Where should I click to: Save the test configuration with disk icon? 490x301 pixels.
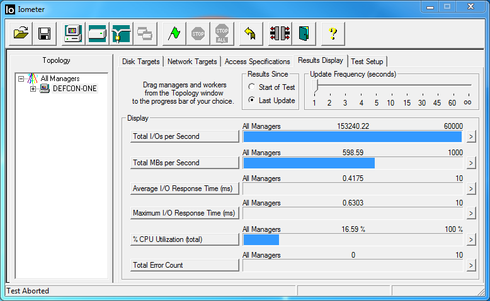[x=44, y=33]
